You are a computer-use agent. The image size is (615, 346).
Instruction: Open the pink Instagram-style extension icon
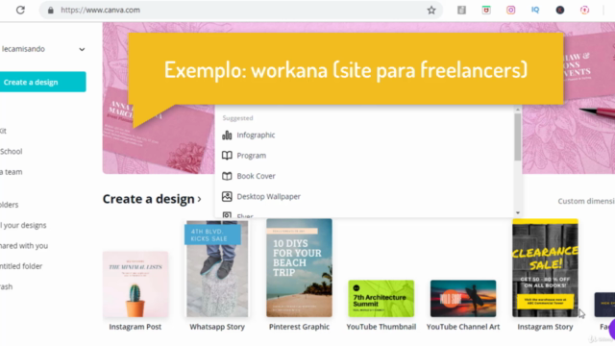click(510, 11)
